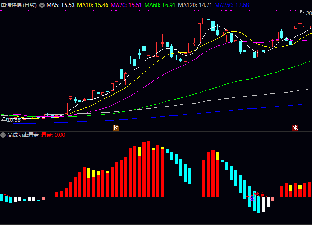Click the tall red candlestick nearest the 10.58 low label
This screenshot has width=312, height=225.
[x=66, y=108]
